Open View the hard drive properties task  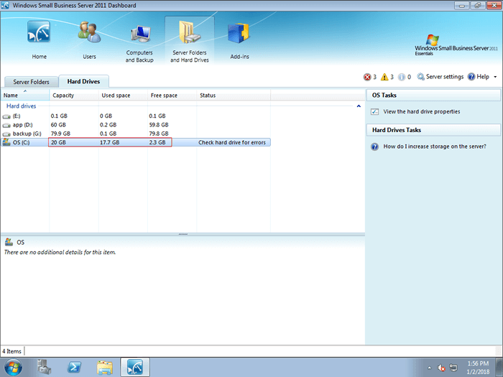tap(422, 111)
